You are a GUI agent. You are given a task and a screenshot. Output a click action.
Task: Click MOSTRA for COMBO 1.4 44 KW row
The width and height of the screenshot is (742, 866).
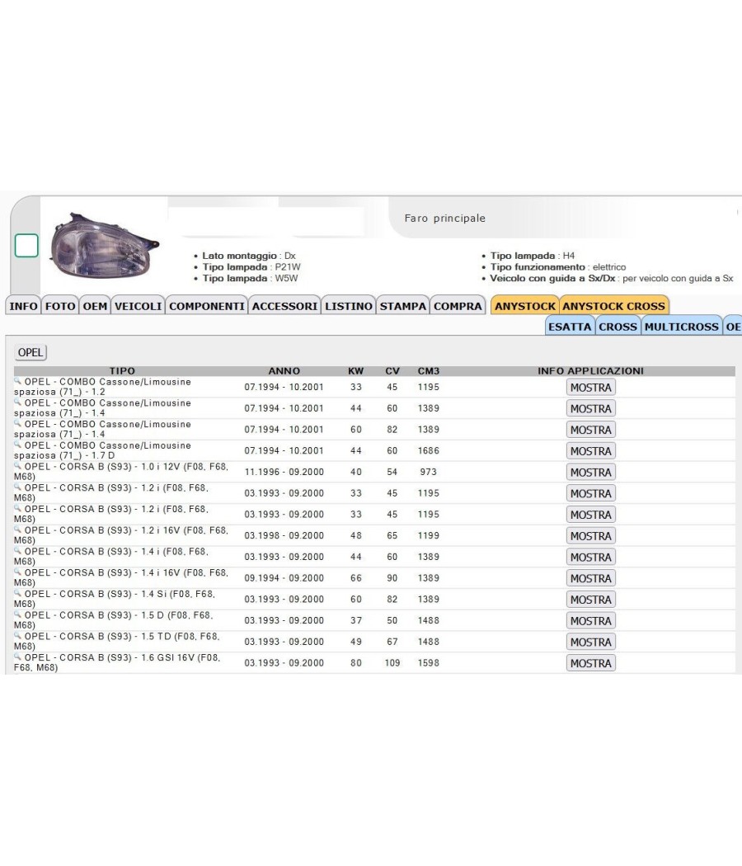pyautogui.click(x=591, y=409)
